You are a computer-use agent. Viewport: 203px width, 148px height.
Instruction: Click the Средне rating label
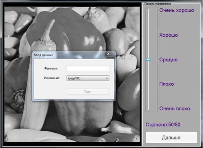(169, 60)
